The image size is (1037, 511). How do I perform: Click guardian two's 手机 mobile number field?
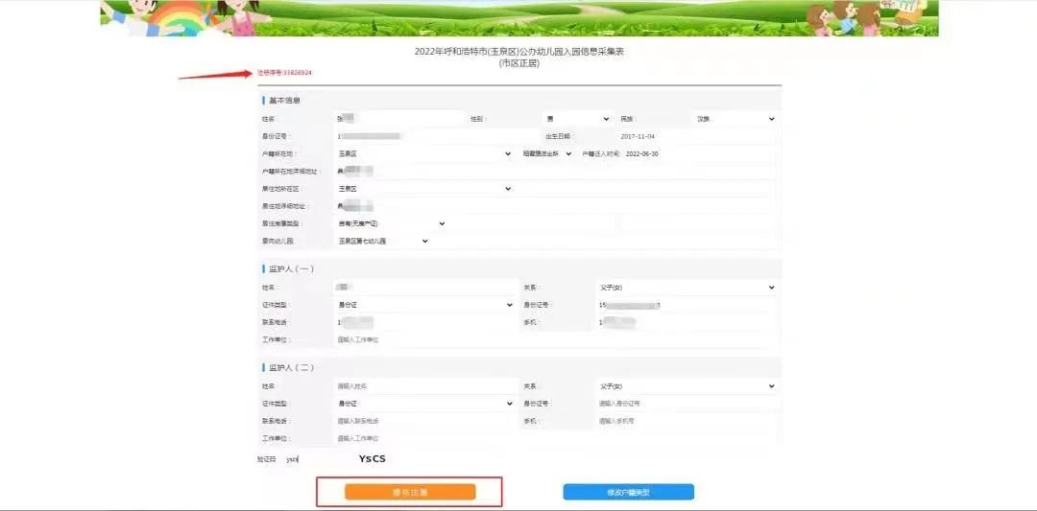coord(686,421)
